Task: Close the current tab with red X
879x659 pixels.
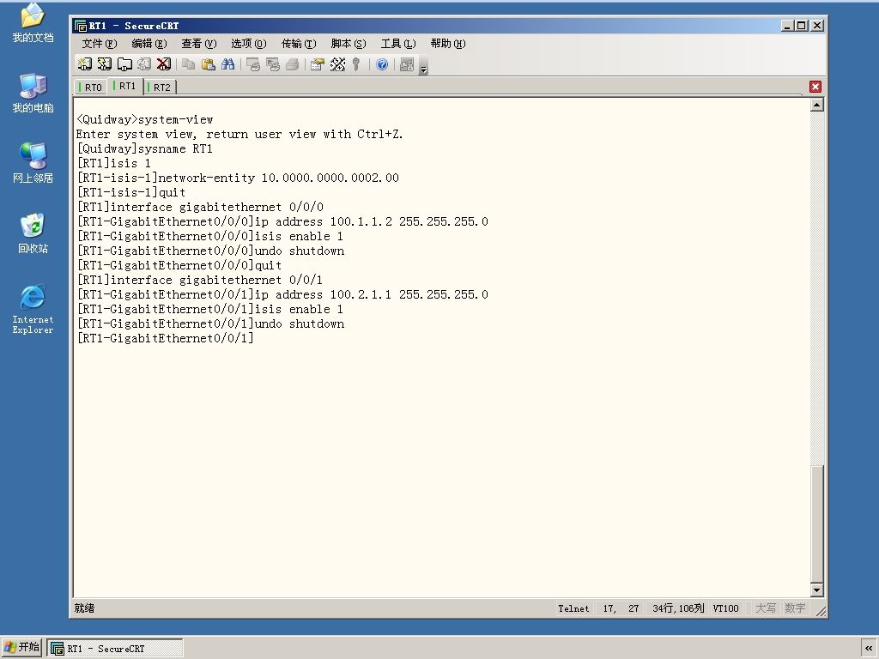Action: click(x=815, y=87)
